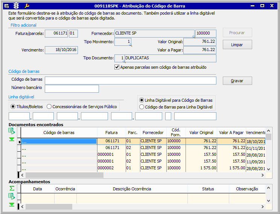
Task: Click into the Código de barras input field
Action: 130,81
